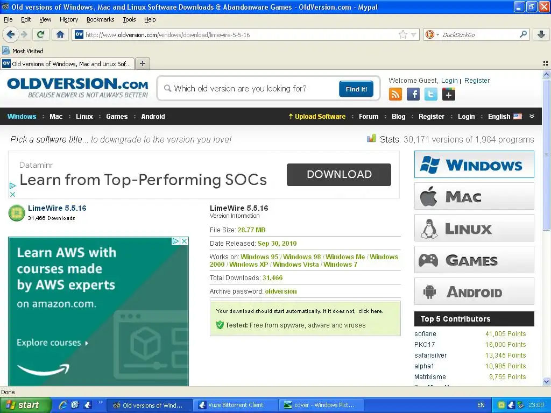This screenshot has width=551, height=413.
Task: Click the Find It! button
Action: [x=356, y=89]
